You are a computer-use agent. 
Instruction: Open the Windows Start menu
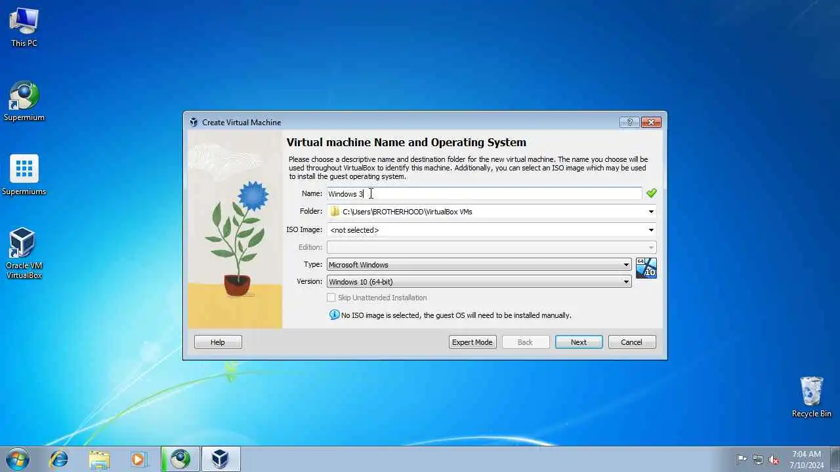(17, 459)
